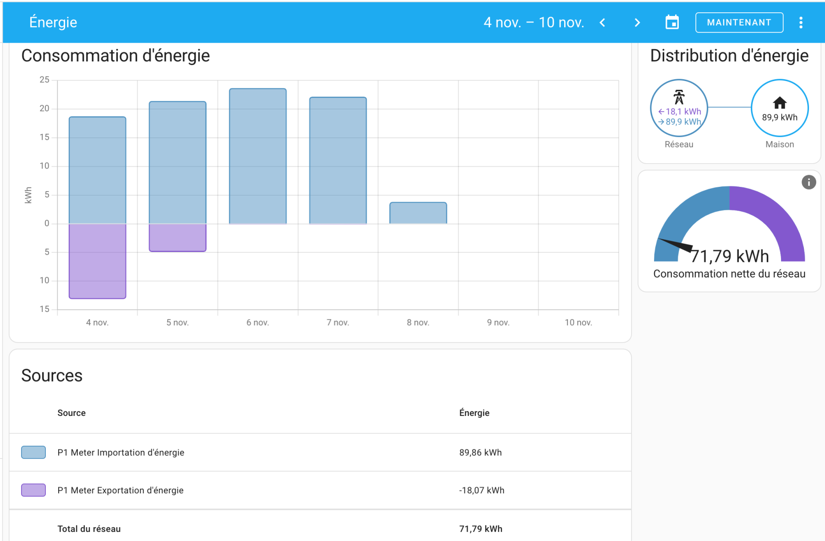The width and height of the screenshot is (825, 541).
Task: Click Consommation nette du réseau label
Action: 729,274
